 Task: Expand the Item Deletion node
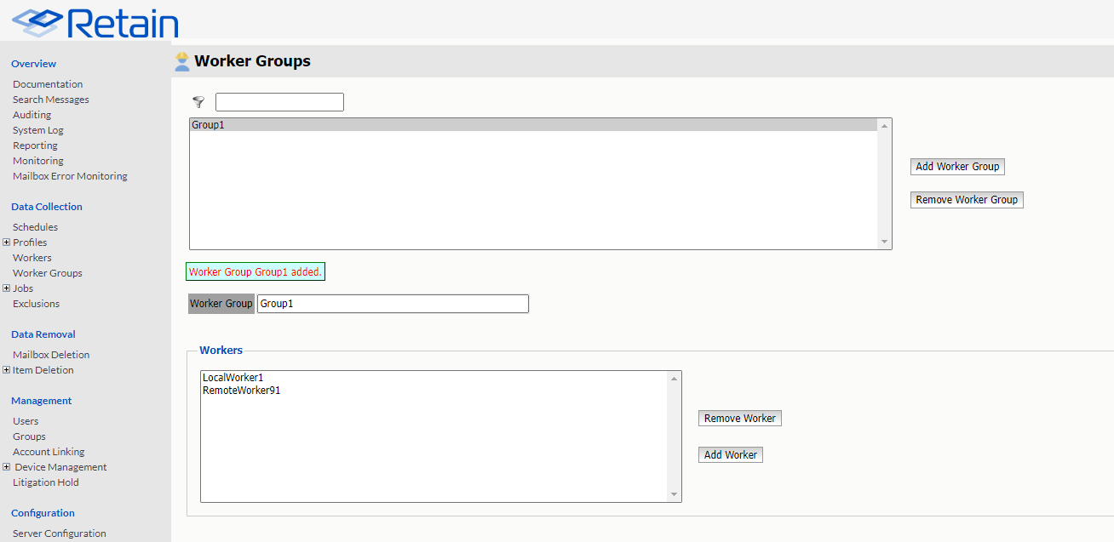7,370
